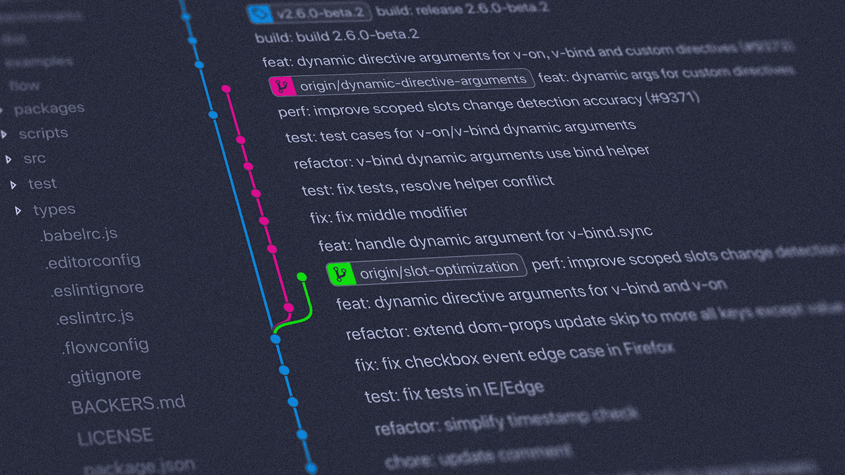Expand the test folder

coord(14,185)
